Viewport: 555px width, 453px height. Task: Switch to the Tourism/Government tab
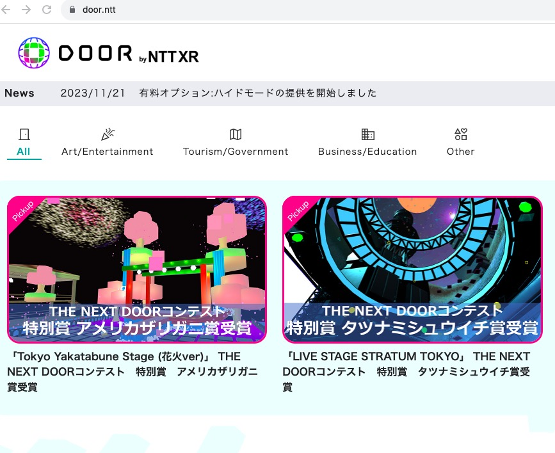tap(236, 152)
